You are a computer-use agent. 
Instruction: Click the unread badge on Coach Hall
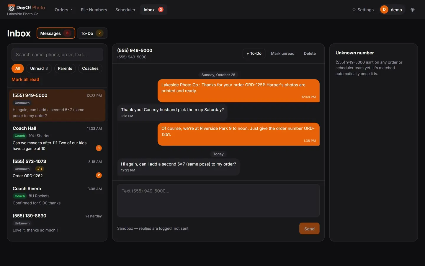pos(99,148)
